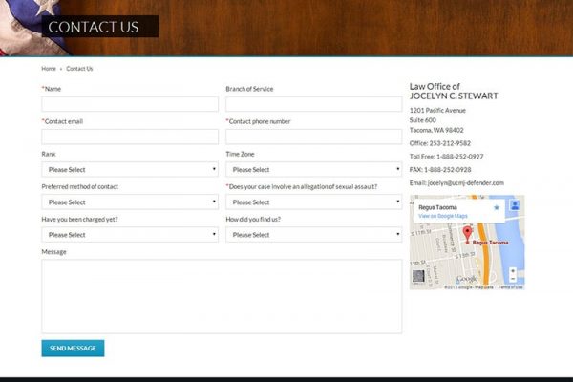Zoom in the map with plus button
Viewport: 573px width, 382px height.
pos(513,271)
